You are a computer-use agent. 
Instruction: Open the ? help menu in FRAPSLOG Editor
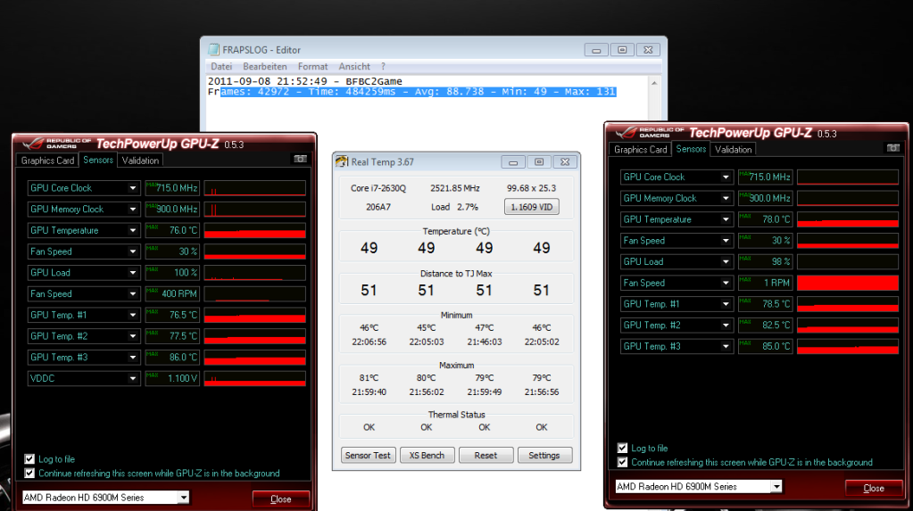tap(383, 66)
